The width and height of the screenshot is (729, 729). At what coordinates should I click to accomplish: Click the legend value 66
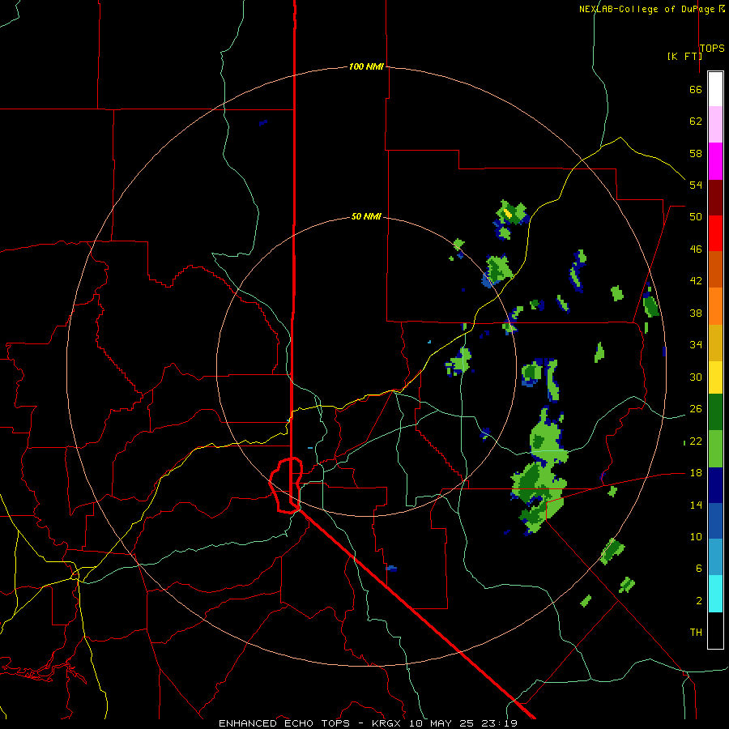[x=696, y=89]
